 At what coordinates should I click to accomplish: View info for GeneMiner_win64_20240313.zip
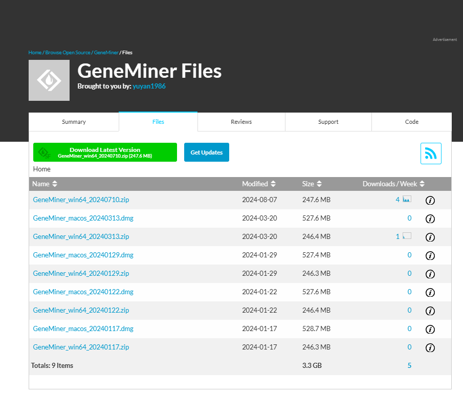tap(430, 237)
